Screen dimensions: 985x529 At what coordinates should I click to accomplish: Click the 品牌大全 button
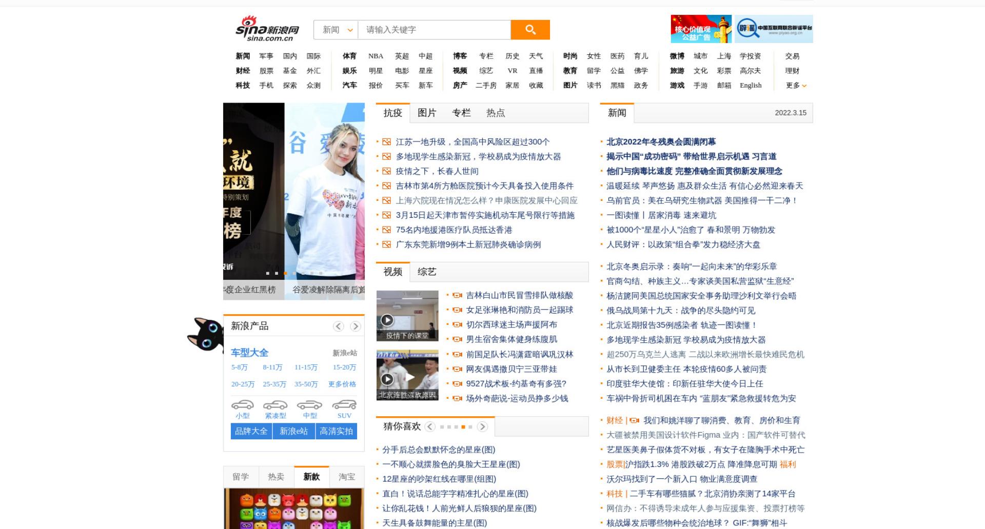tap(251, 432)
